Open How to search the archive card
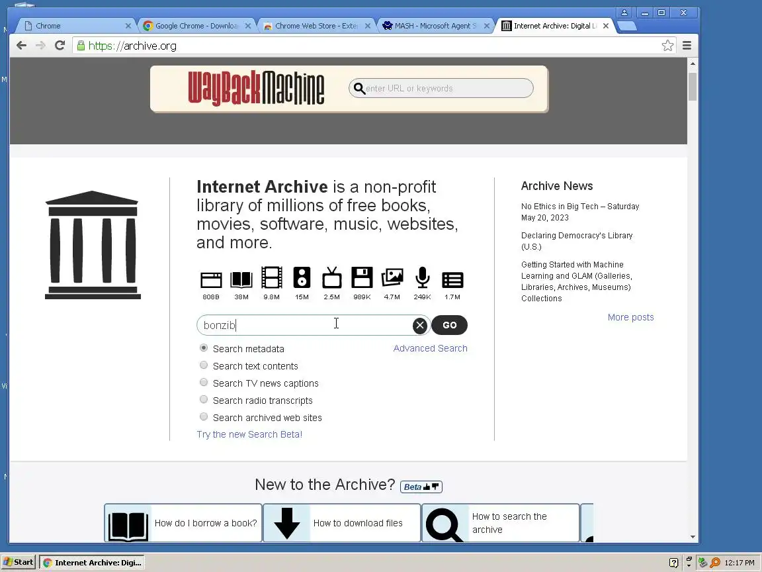The width and height of the screenshot is (762, 572). click(501, 523)
